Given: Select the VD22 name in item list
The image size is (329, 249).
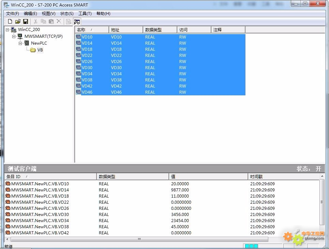Looking at the screenshot, I should tap(87, 55).
